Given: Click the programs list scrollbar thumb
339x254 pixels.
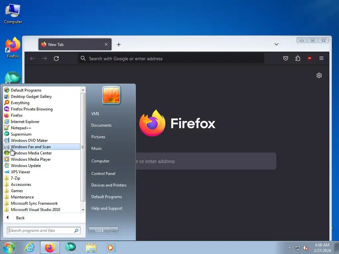Looking at the screenshot, I should pos(83,147).
